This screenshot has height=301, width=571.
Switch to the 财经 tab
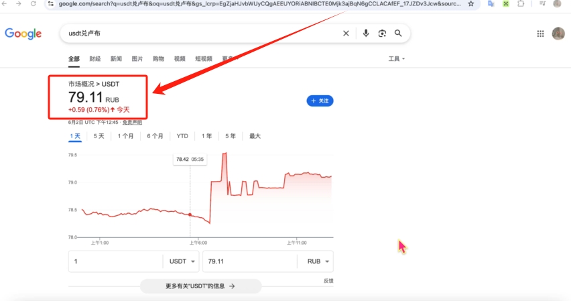coord(95,59)
